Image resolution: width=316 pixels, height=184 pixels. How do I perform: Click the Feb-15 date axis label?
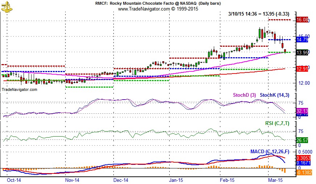[227, 180]
